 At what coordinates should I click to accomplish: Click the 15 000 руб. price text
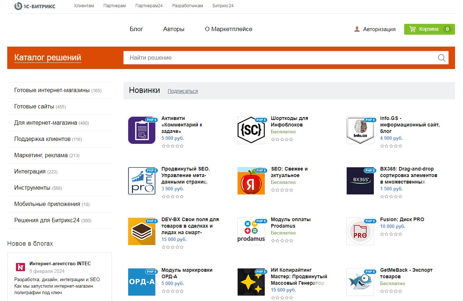(x=174, y=240)
